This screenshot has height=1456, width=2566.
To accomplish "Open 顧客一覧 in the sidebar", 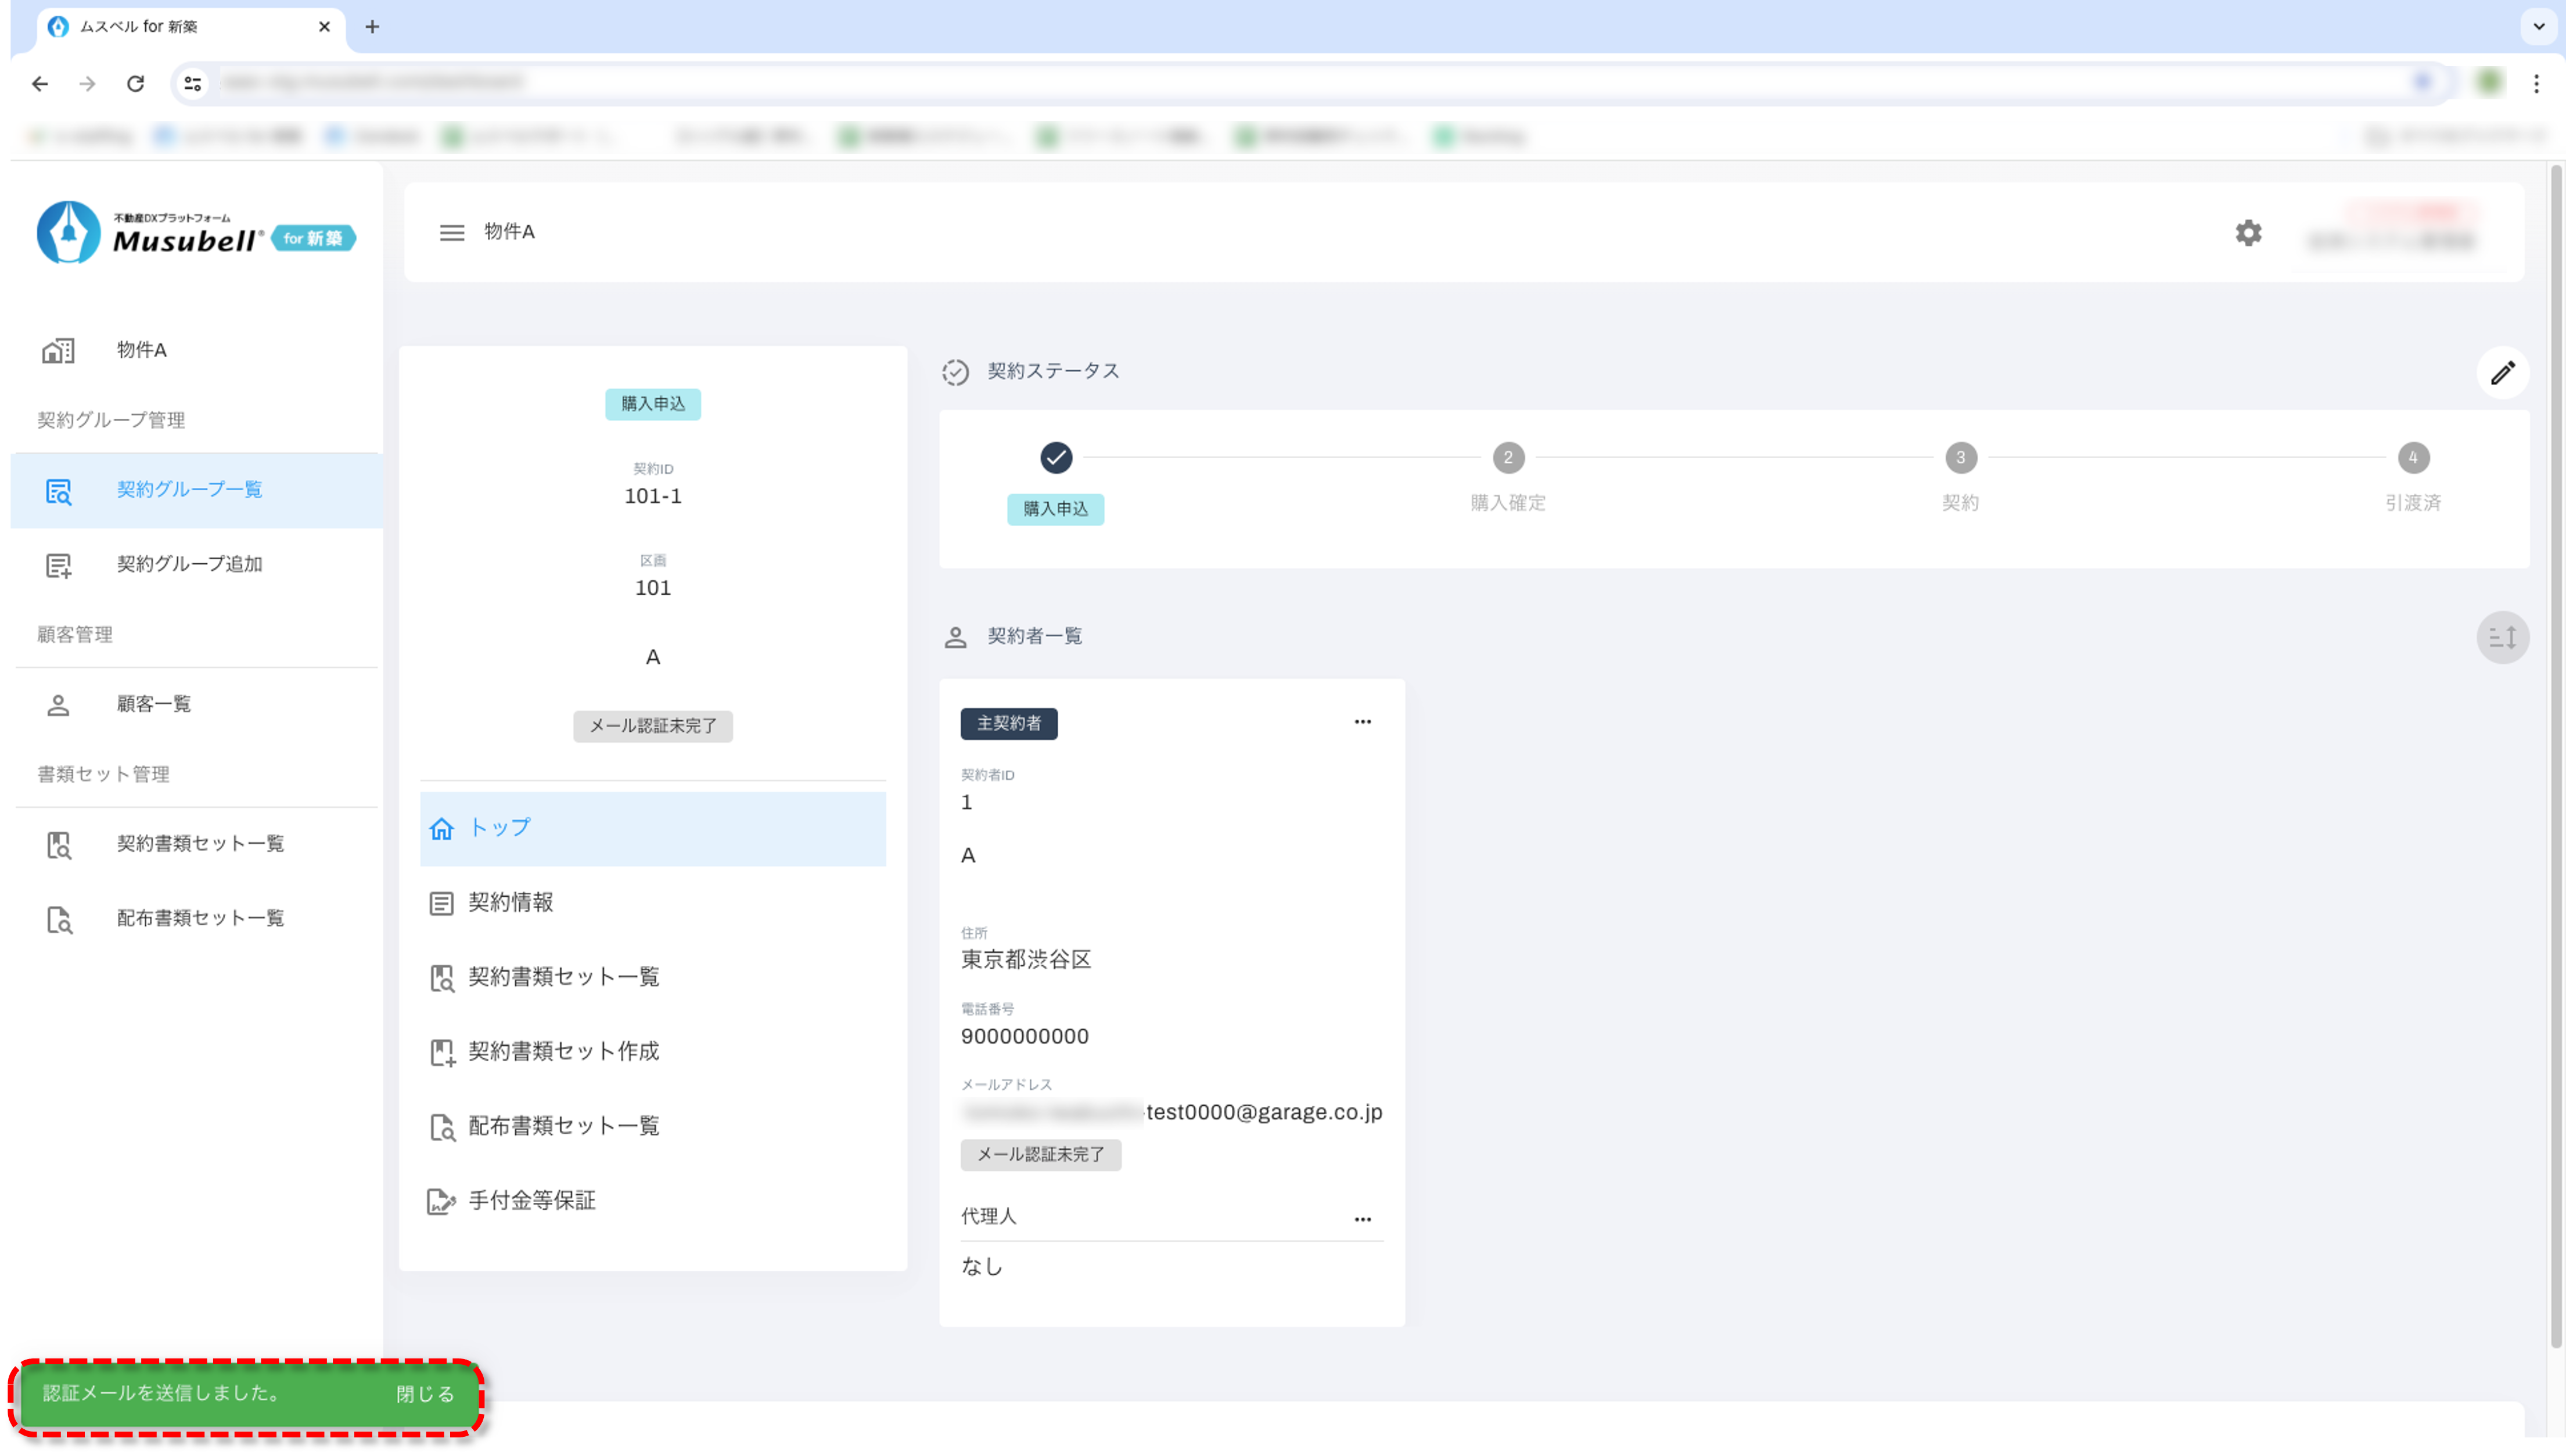I will pyautogui.click(x=153, y=704).
